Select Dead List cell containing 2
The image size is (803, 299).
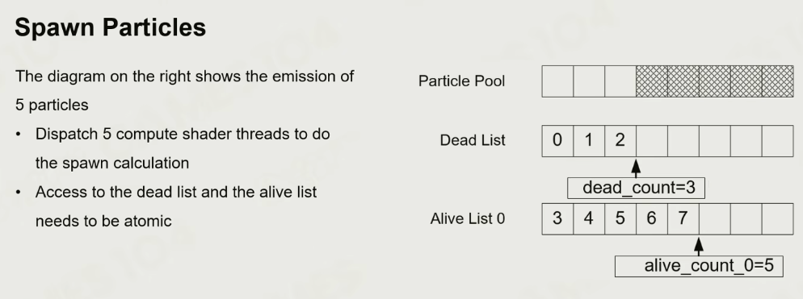click(x=620, y=140)
